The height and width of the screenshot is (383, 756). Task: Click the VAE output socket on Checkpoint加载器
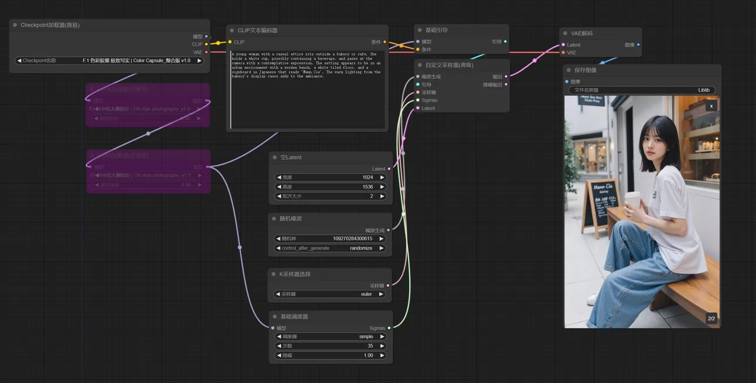pos(206,52)
